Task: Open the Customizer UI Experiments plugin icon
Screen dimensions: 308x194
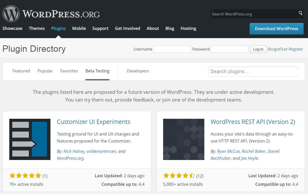Action: pyautogui.click(x=30, y=139)
